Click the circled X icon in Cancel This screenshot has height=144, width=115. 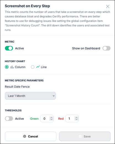pos(25,136)
